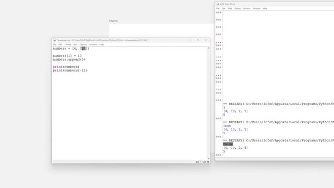Click the editor scrollbar up arrow
Screen dimensions: 334x188
[x=208, y=48]
